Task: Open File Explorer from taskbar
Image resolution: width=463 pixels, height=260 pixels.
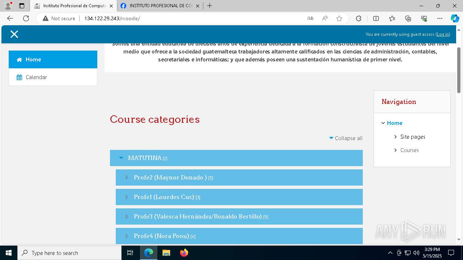Action: coord(166,253)
